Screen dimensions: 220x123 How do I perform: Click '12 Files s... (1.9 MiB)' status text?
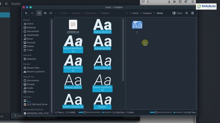[65, 112]
